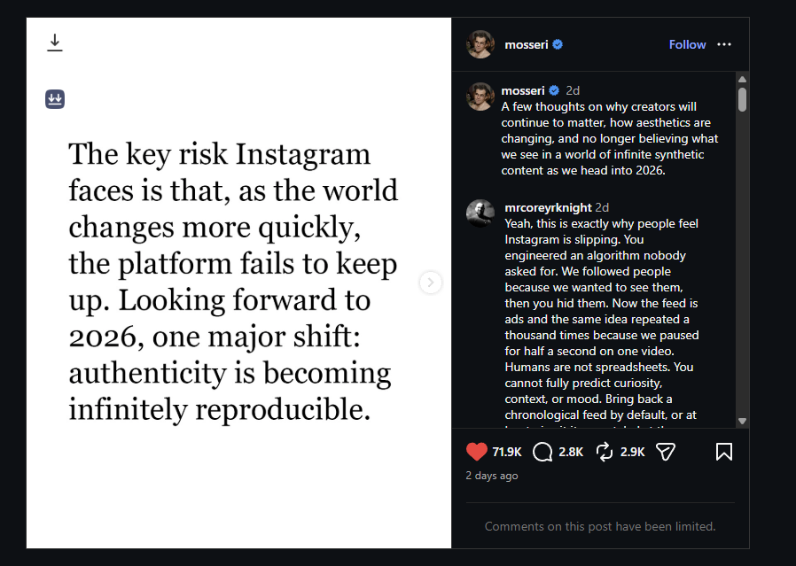Open the three-dots more options menu
This screenshot has width=796, height=566.
coord(724,44)
